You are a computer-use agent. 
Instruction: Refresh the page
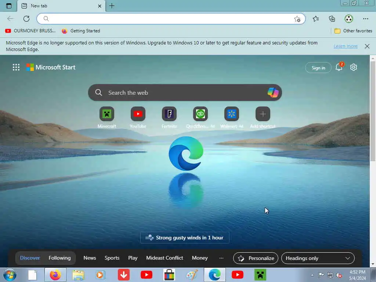coord(26,19)
